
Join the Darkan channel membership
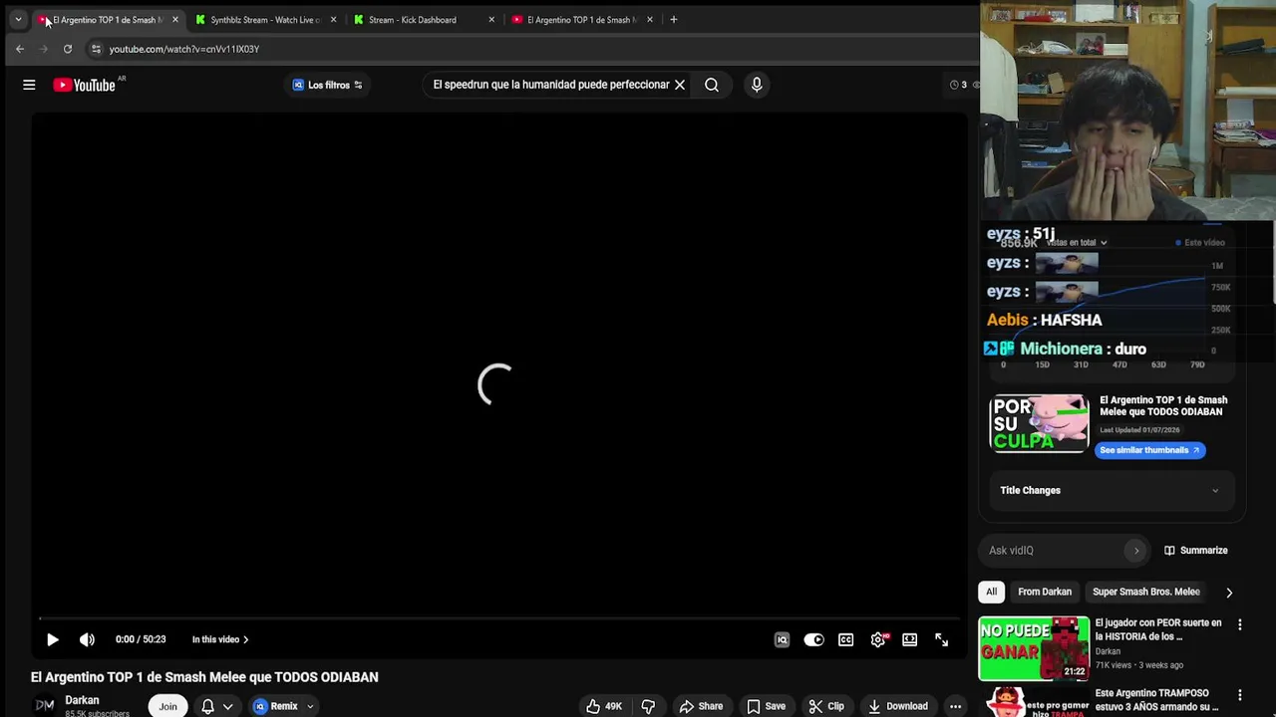(167, 706)
